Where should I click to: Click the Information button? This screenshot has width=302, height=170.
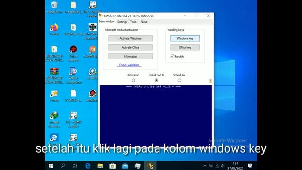(x=130, y=57)
